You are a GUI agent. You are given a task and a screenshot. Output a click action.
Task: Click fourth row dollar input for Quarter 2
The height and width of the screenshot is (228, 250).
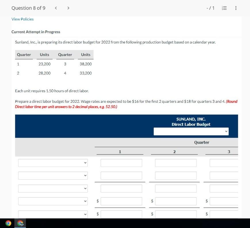click(x=176, y=201)
